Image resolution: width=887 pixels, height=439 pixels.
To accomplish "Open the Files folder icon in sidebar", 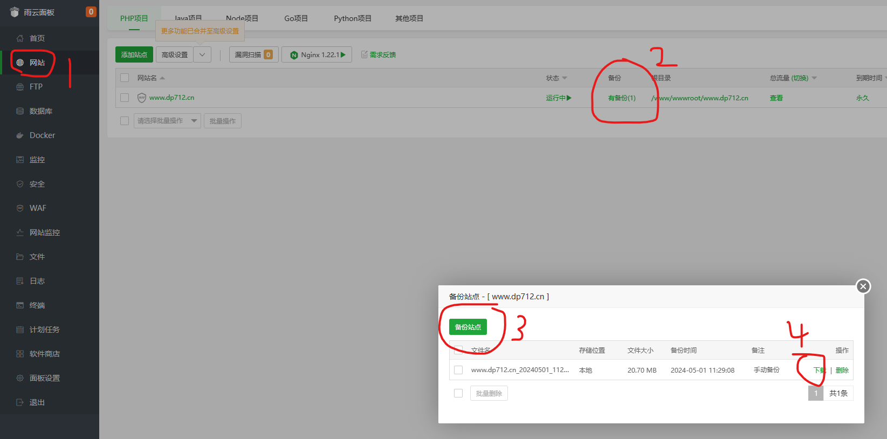I will [20, 257].
